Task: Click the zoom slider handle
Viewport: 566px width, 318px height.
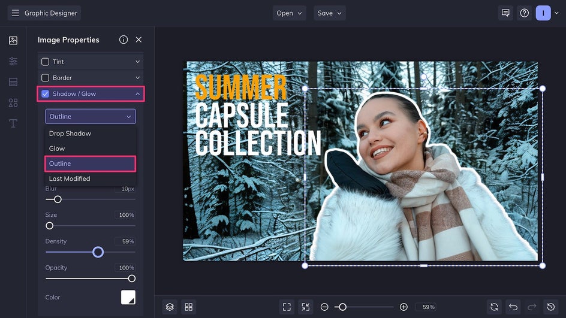Action: [x=342, y=307]
